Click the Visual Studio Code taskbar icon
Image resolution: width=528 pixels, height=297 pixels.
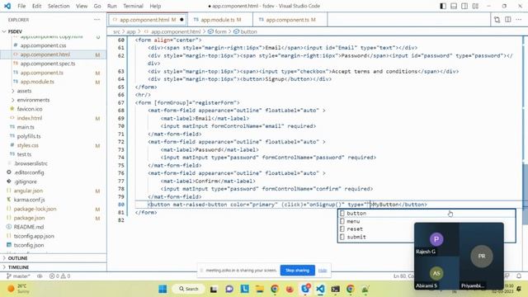[320, 289]
